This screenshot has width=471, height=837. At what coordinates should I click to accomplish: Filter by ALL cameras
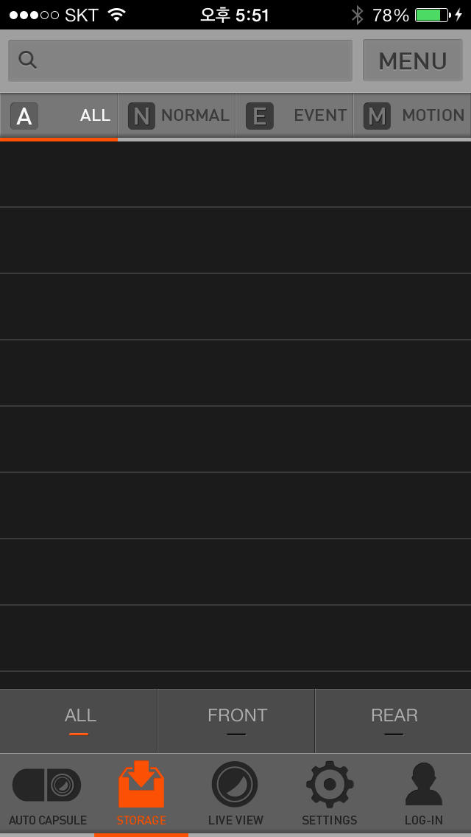click(79, 720)
